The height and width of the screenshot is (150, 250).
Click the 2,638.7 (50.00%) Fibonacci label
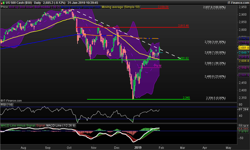215,53
